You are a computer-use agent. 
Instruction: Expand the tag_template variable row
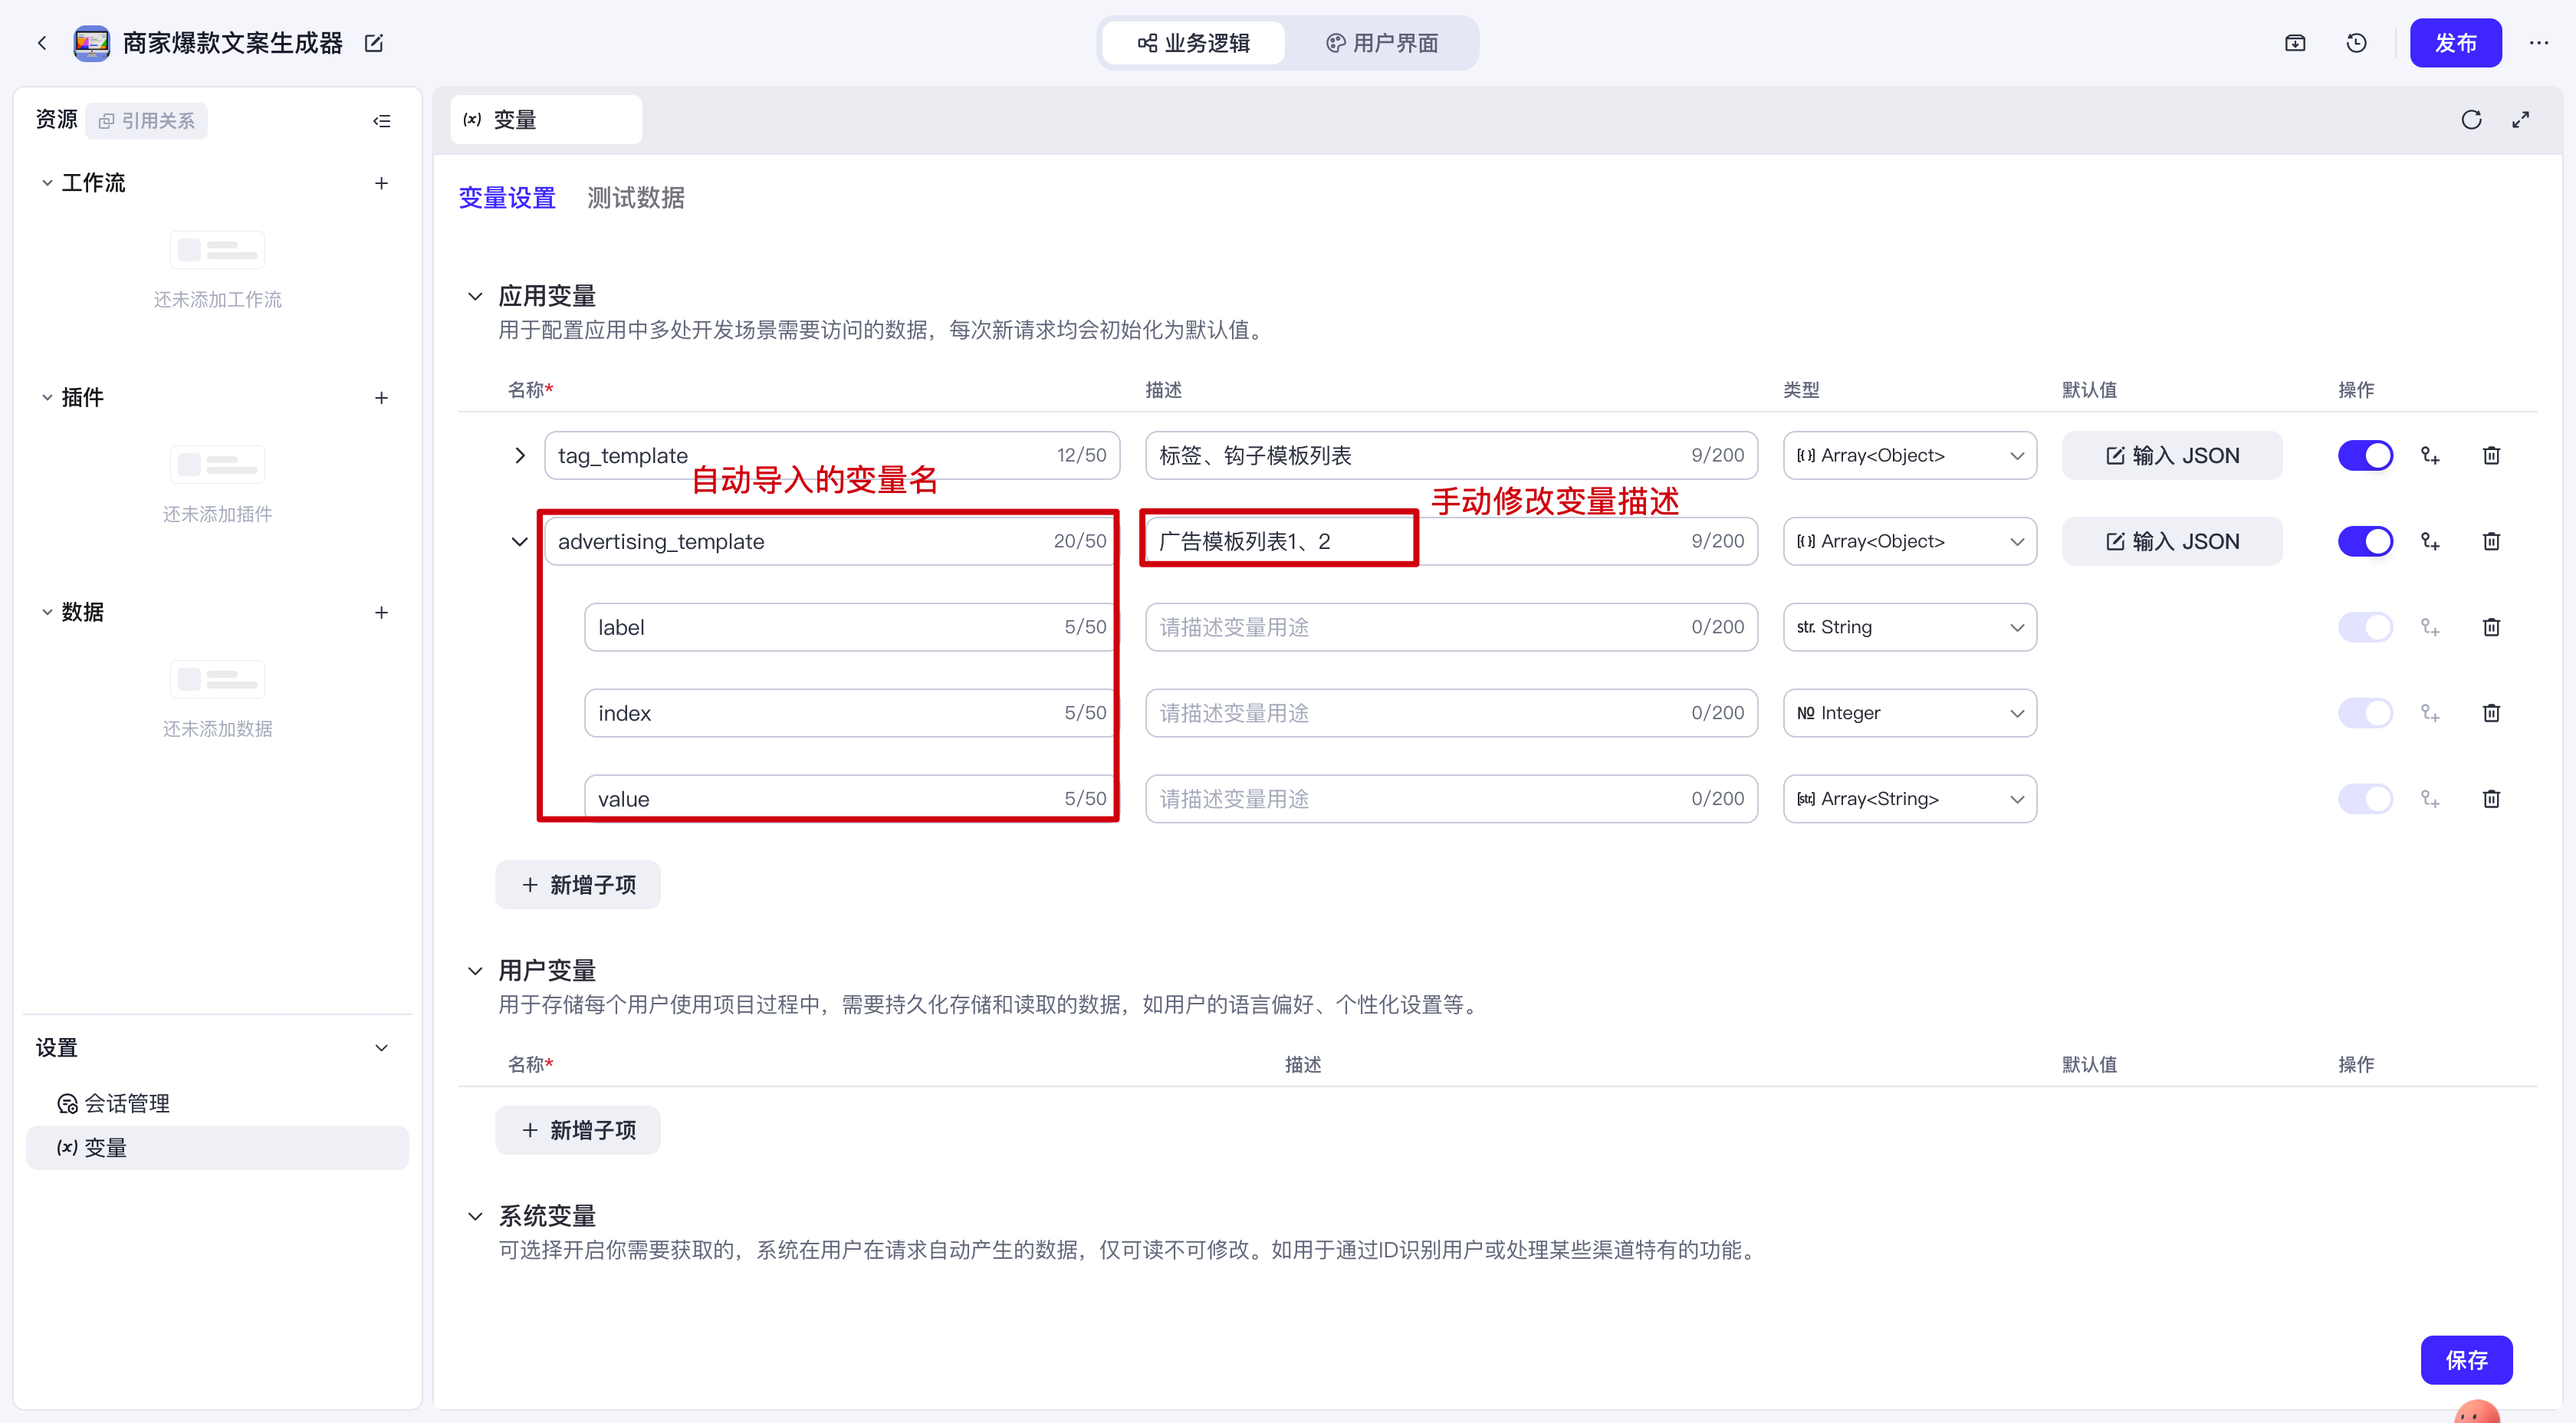click(x=520, y=456)
